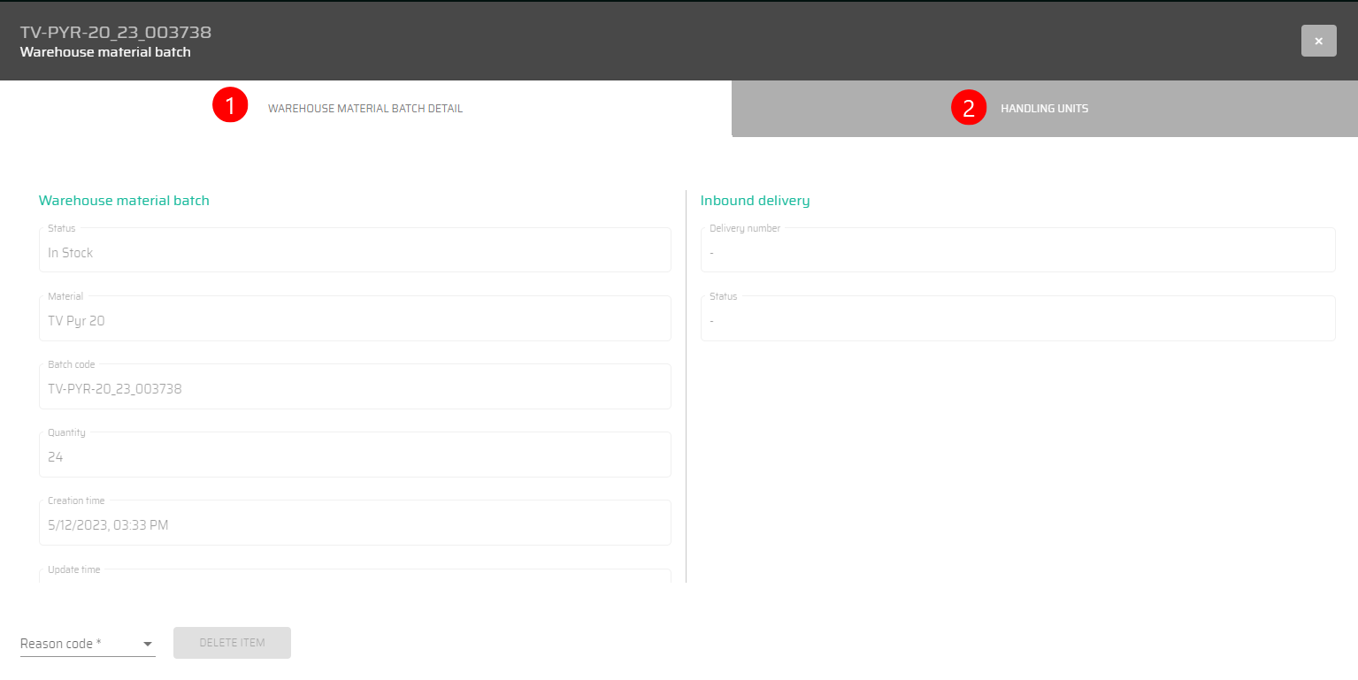Focus the Quantity field with value 24

pyautogui.click(x=354, y=456)
